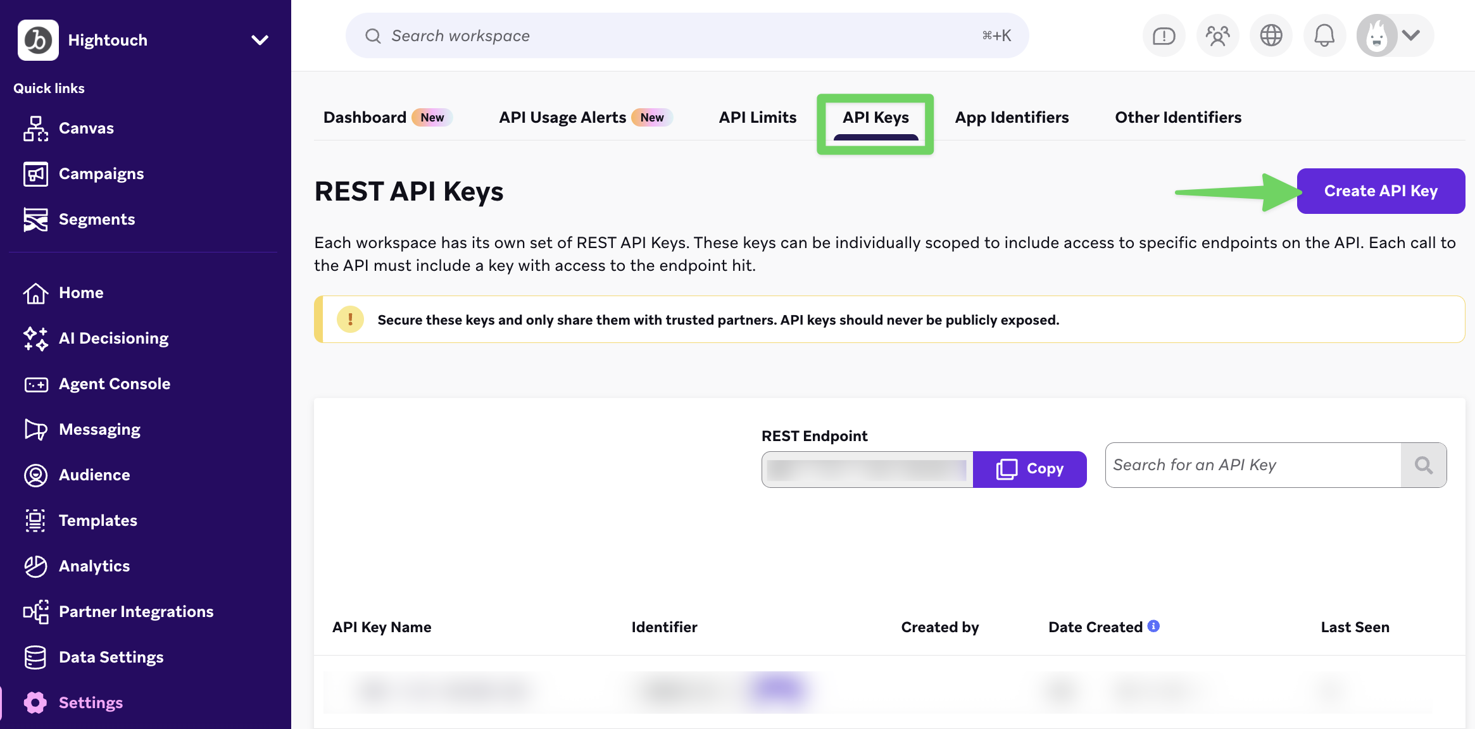The height and width of the screenshot is (729, 1475).
Task: Click the REST Endpoint value field
Action: pyautogui.click(x=867, y=470)
